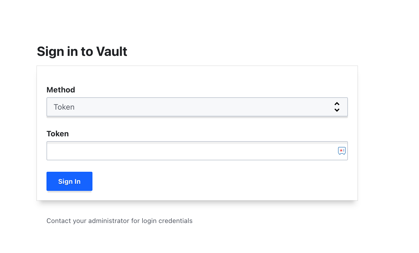The image size is (419, 253).
Task: Focus the Token input field
Action: coord(191,151)
